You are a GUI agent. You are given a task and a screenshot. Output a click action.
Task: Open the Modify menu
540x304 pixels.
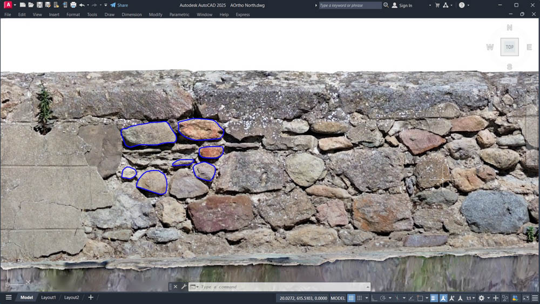point(156,15)
